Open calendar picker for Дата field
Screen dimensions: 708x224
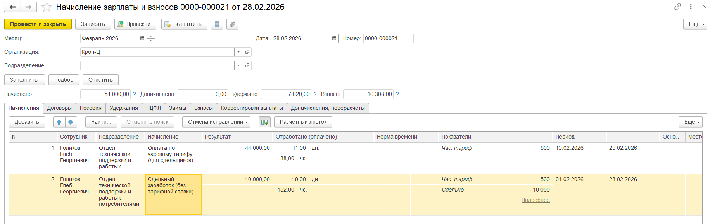coord(334,38)
